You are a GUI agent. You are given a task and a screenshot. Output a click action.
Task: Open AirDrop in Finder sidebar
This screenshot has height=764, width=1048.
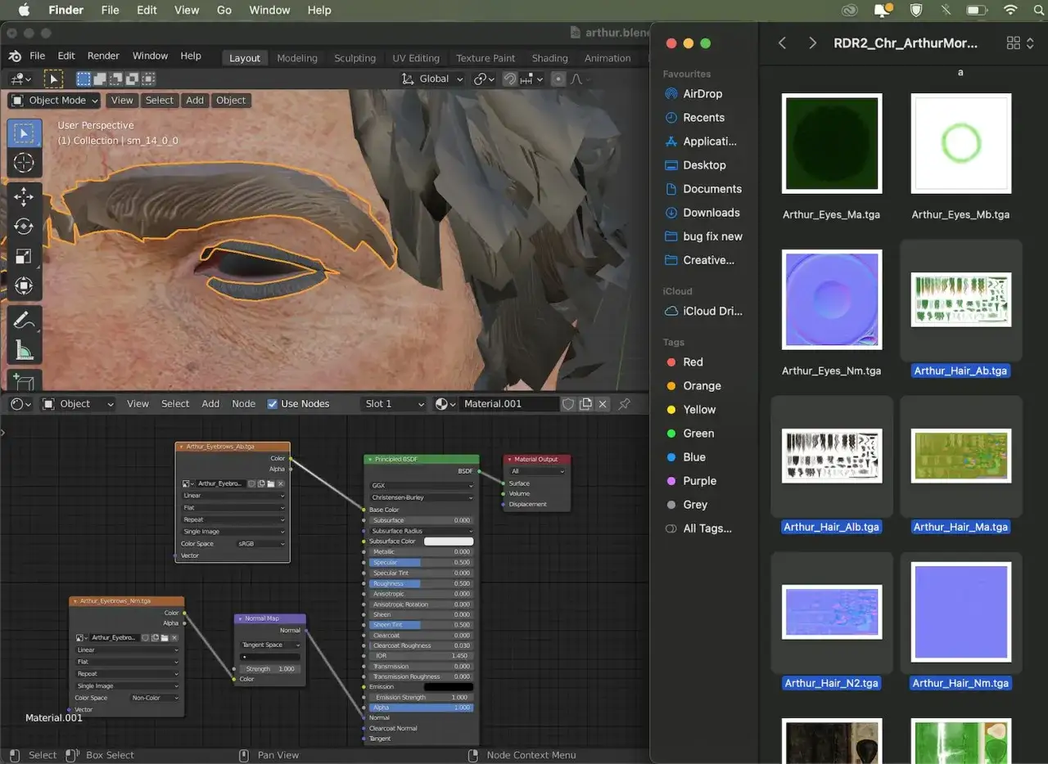click(702, 94)
